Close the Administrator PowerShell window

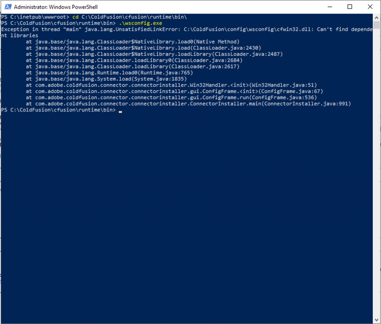[370, 7]
